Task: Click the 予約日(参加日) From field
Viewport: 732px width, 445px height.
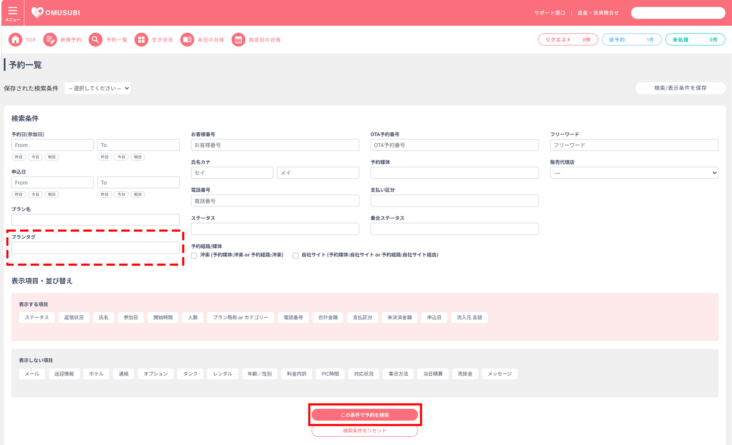Action: click(x=52, y=145)
